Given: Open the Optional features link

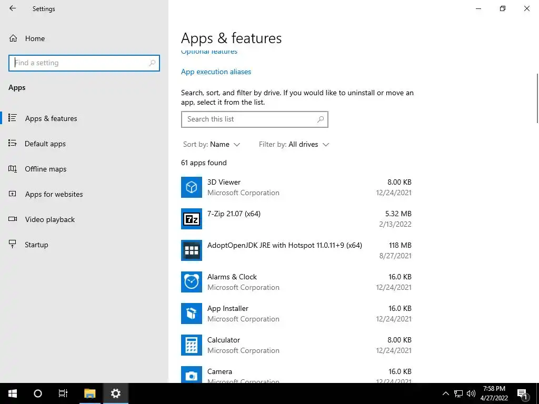Looking at the screenshot, I should coord(209,52).
